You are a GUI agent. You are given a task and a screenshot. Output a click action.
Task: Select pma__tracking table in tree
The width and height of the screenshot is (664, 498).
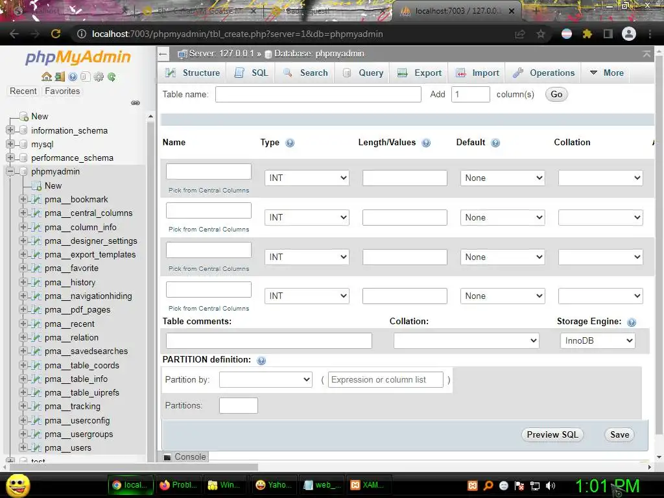tap(73, 407)
